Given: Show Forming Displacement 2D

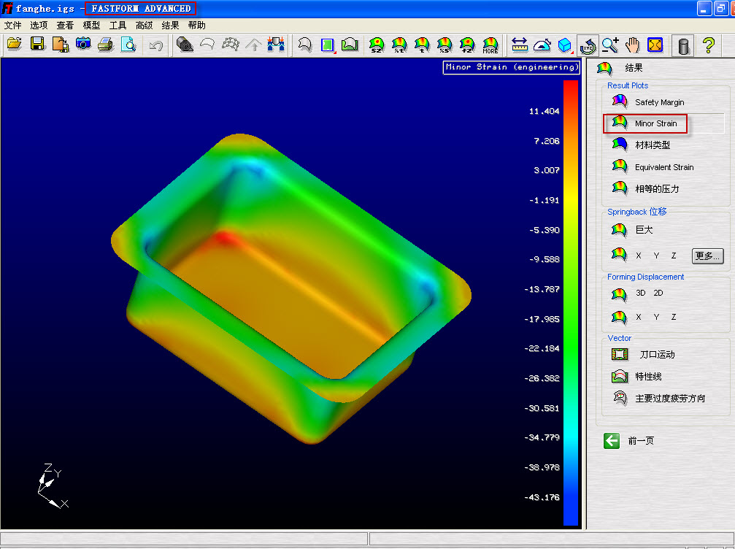Looking at the screenshot, I should [x=658, y=293].
